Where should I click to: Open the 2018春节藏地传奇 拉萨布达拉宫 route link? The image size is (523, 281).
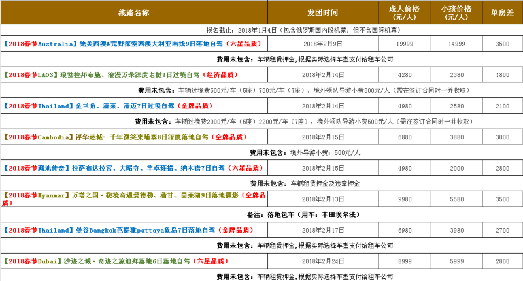[x=133, y=168]
